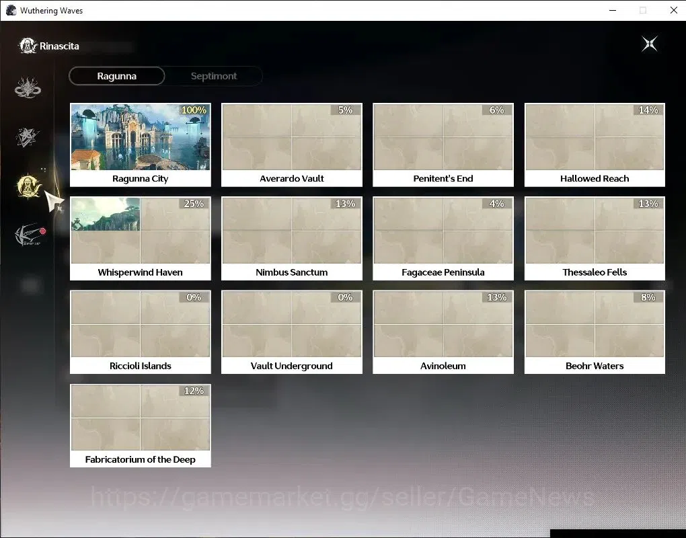The image size is (686, 538).
Task: Open the Fagaceae Peninsula card
Action: coord(443,238)
